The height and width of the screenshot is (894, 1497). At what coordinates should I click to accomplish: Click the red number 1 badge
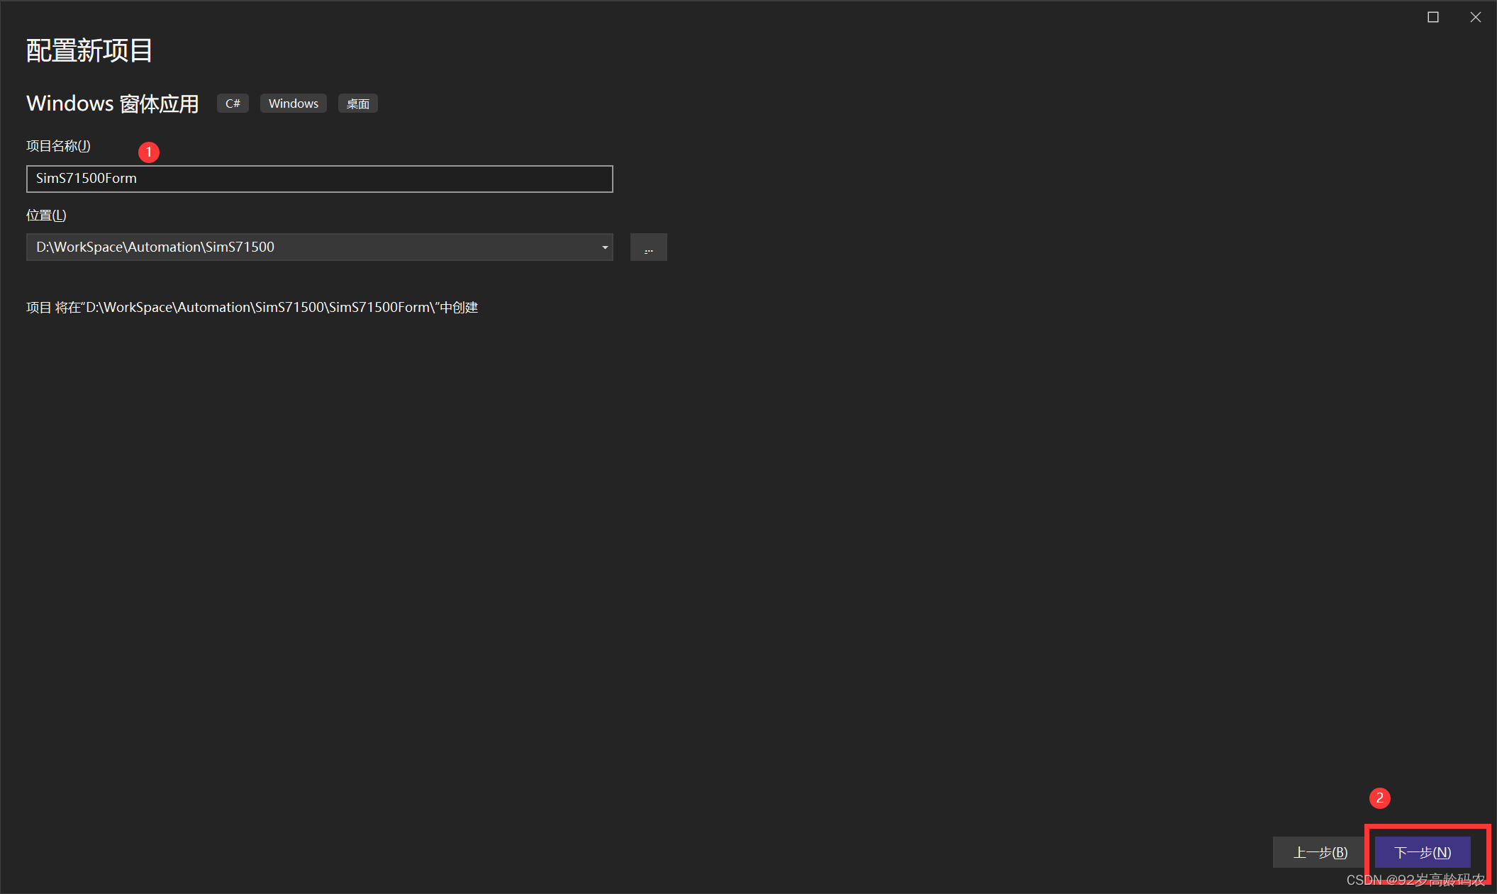(x=149, y=152)
